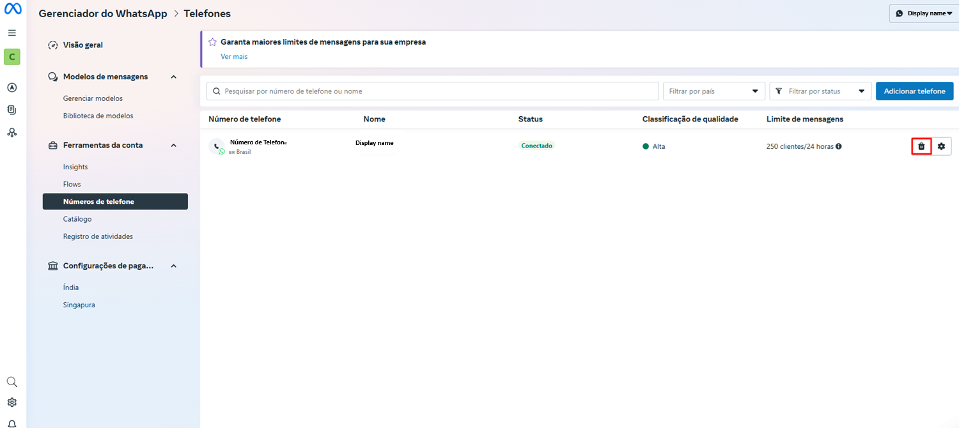The height and width of the screenshot is (428, 959).
Task: Click the green C account avatar
Action: coord(12,57)
